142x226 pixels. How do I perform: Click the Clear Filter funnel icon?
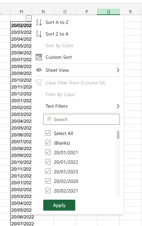coord(39,83)
